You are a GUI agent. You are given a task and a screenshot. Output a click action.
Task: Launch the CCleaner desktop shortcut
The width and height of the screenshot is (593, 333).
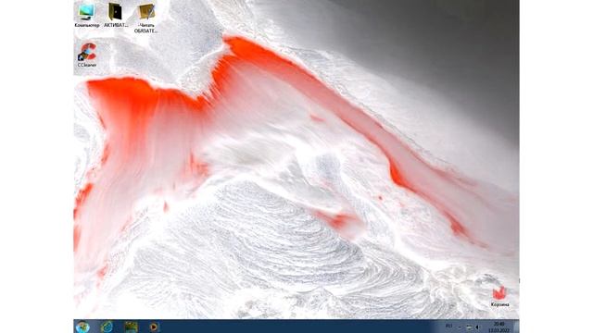[x=87, y=55]
